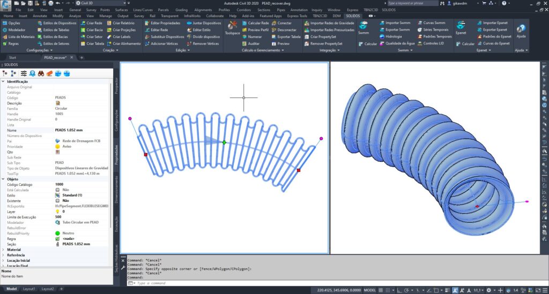Click Qualidade da Água

point(397,44)
